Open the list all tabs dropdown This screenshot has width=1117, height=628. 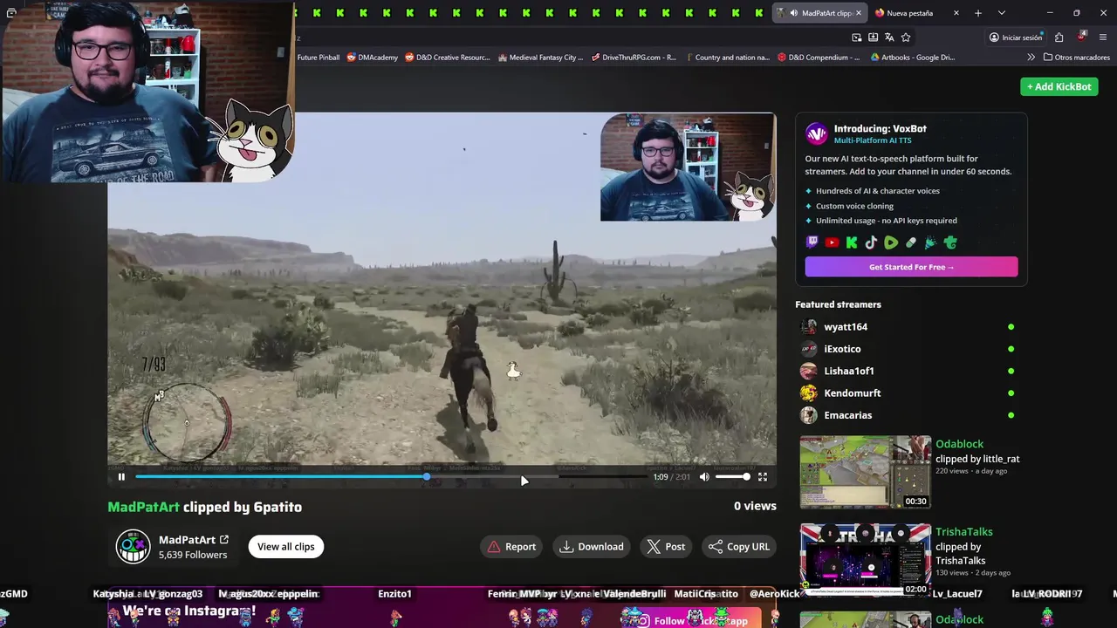tap(1001, 13)
